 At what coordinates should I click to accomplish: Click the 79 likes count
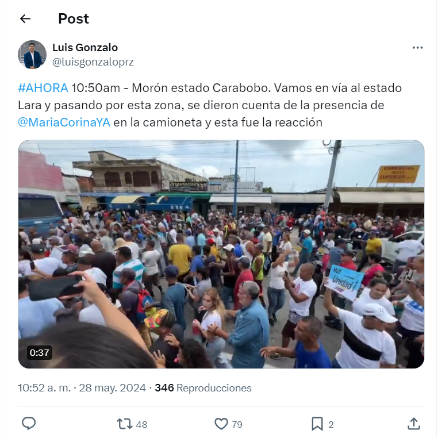coord(237,424)
